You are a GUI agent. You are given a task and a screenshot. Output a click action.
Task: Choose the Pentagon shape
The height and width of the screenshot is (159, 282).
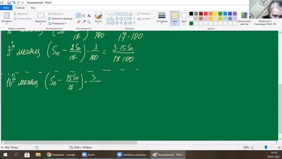(x=121, y=19)
